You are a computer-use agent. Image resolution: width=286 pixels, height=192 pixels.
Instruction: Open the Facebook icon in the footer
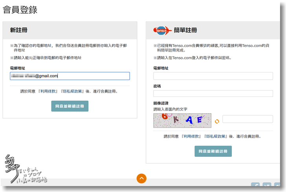[255, 186]
